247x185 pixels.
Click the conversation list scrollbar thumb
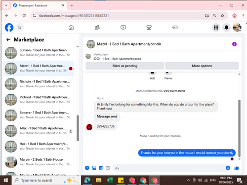point(78,128)
